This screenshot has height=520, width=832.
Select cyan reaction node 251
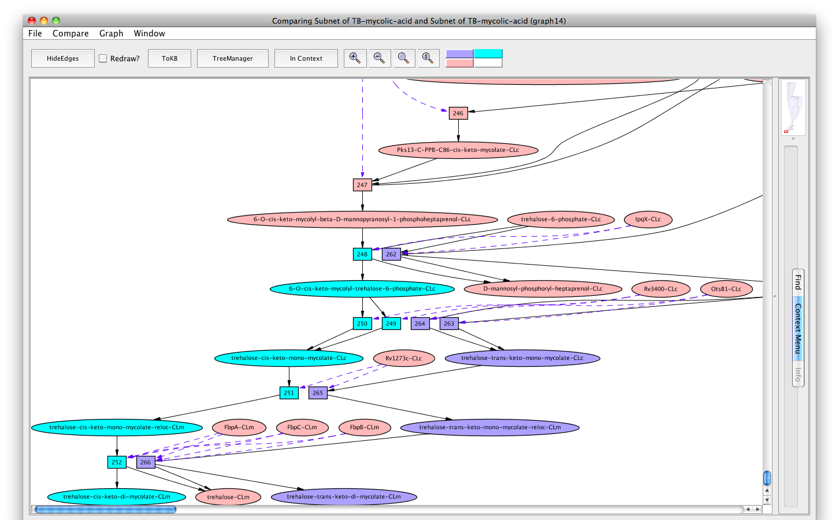[x=289, y=393]
